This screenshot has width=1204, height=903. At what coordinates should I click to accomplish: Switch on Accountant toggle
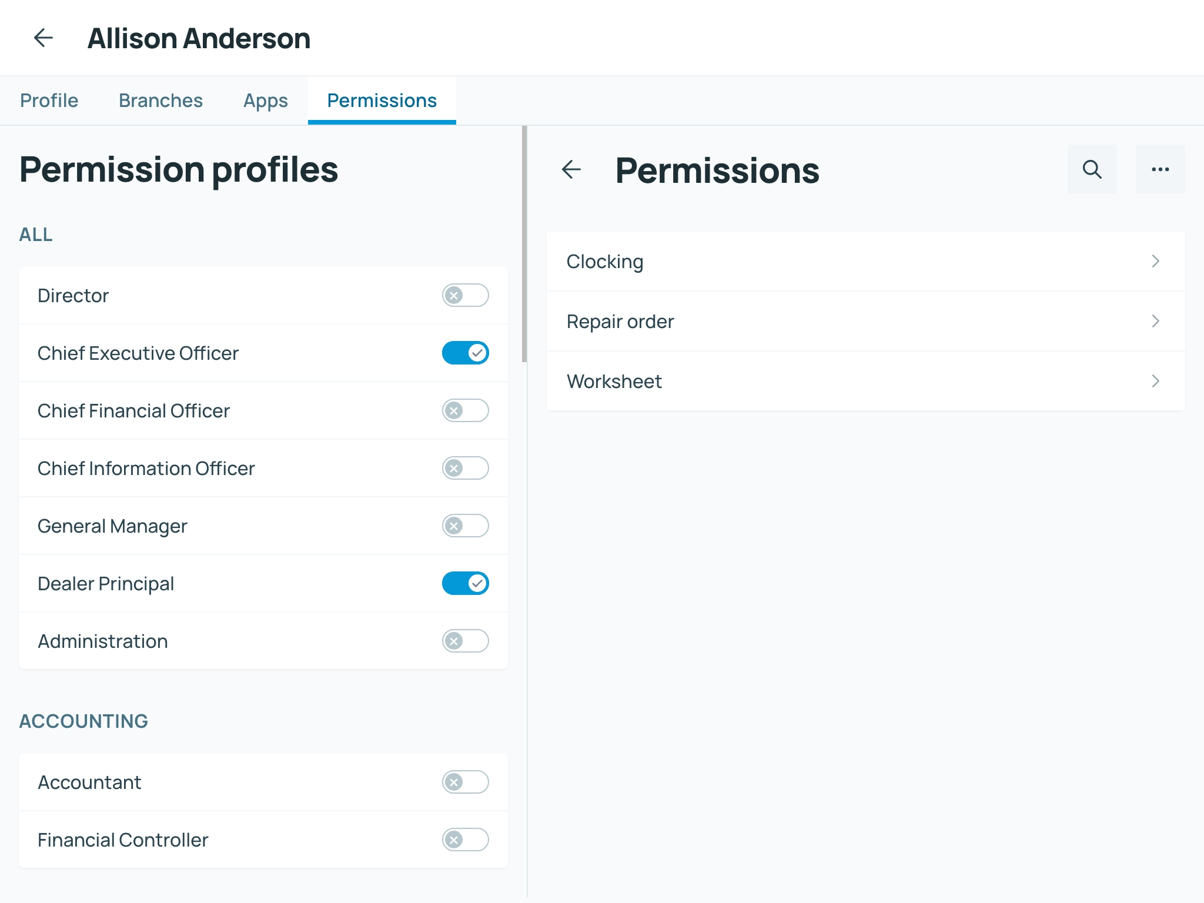465,782
